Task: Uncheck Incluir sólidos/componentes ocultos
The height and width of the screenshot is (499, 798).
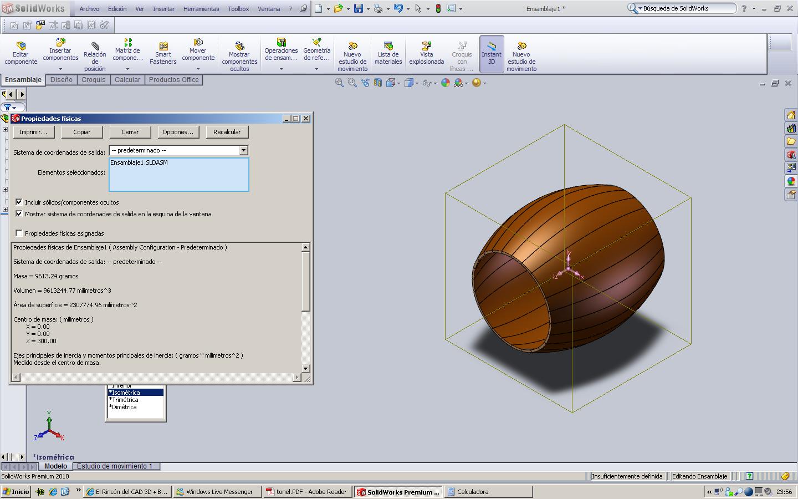Action: (19, 202)
